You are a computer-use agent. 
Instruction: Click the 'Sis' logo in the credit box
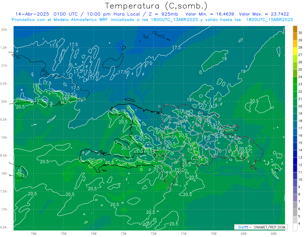[241, 227]
